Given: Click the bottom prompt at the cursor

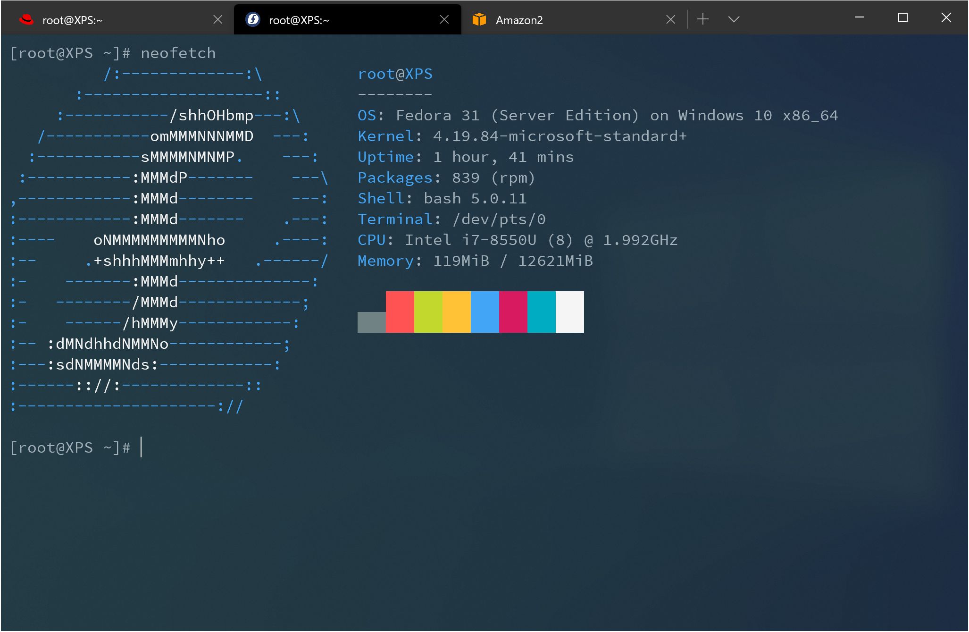Looking at the screenshot, I should click(141, 447).
